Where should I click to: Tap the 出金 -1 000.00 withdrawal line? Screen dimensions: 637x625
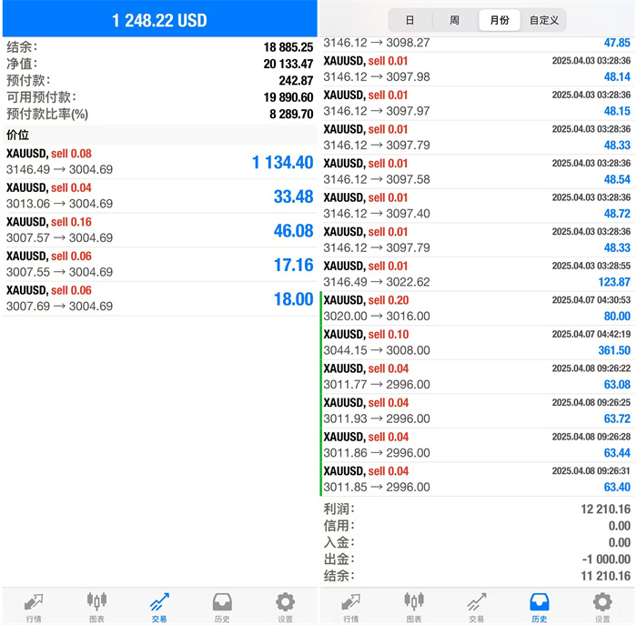[477, 559]
